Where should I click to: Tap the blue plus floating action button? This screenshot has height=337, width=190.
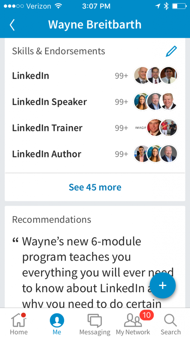[163, 285]
